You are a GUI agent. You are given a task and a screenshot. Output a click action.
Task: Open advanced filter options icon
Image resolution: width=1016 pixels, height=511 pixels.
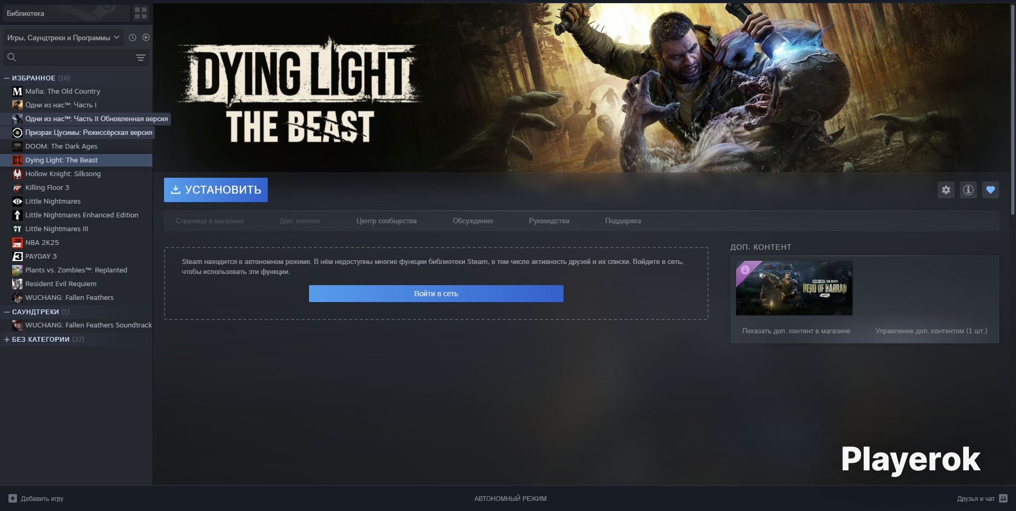pos(141,58)
